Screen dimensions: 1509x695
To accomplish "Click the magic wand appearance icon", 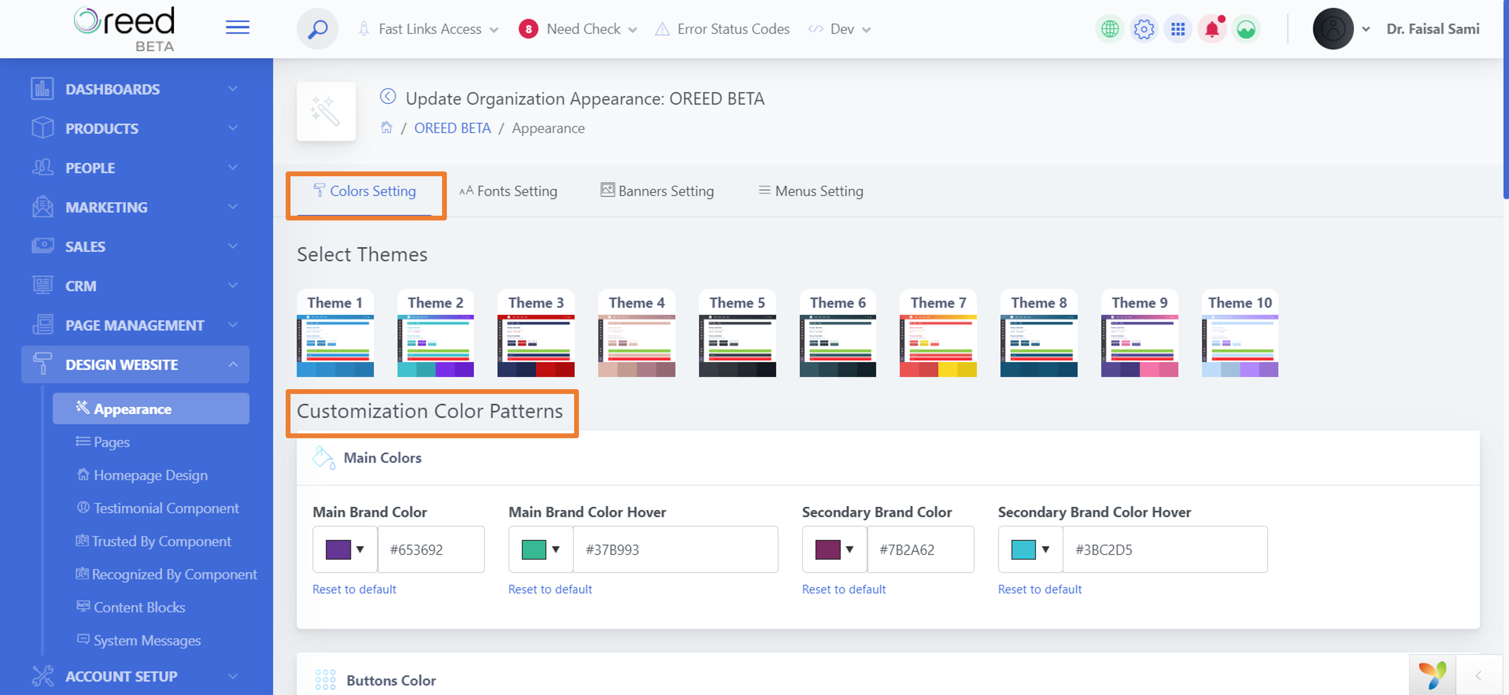I will point(326,111).
